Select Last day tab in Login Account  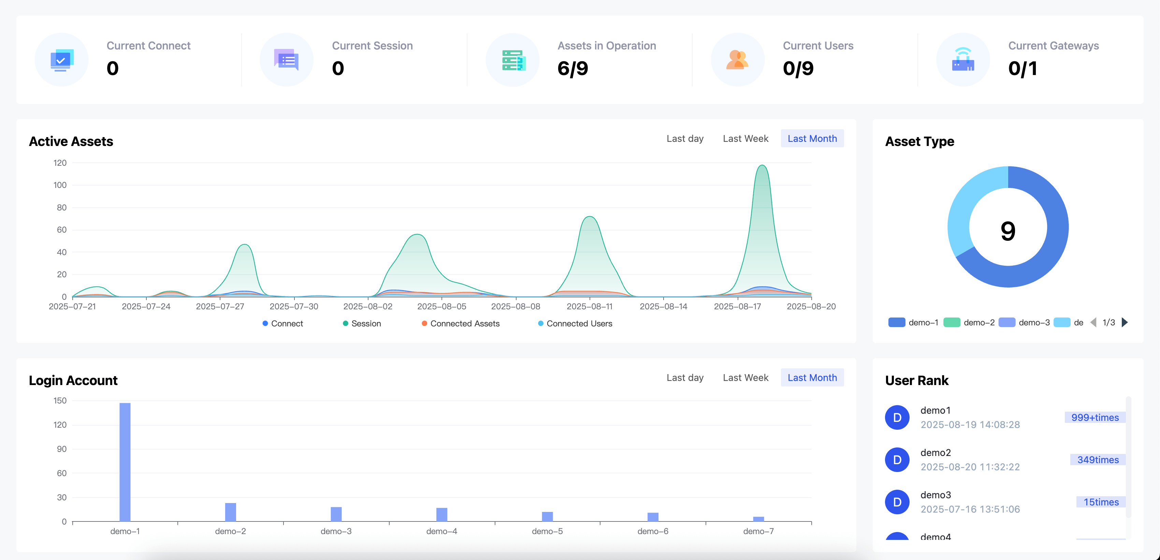tap(685, 378)
